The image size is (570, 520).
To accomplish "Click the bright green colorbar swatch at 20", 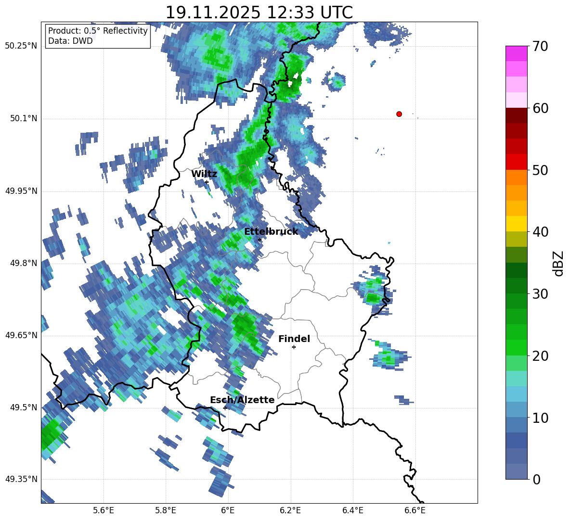I will (x=516, y=347).
